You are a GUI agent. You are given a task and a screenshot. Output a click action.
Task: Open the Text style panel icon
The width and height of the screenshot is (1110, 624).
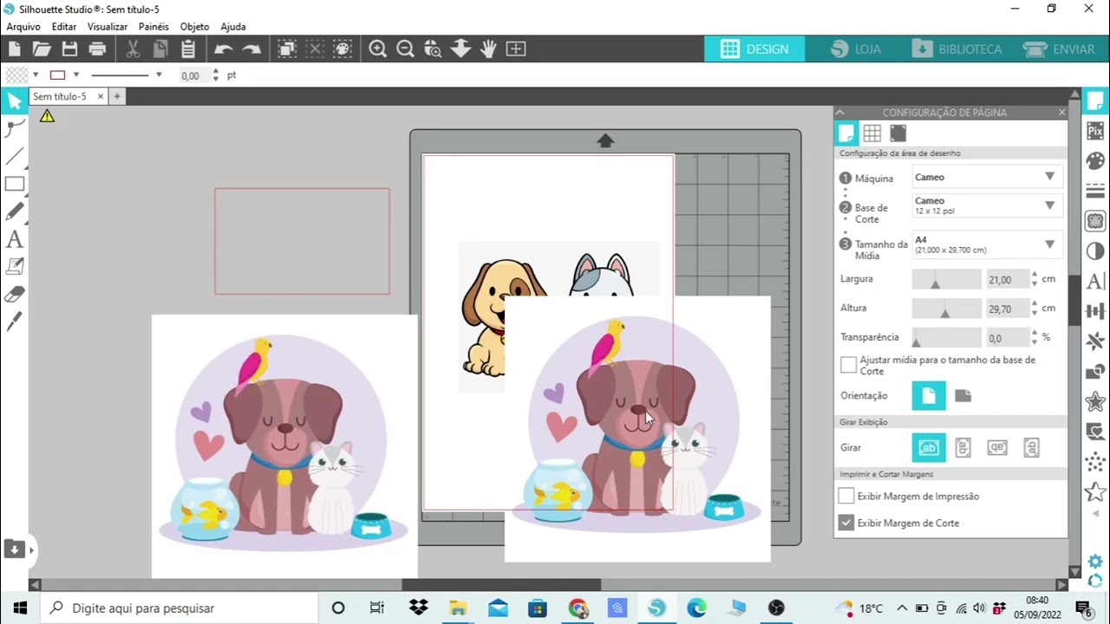[1095, 281]
